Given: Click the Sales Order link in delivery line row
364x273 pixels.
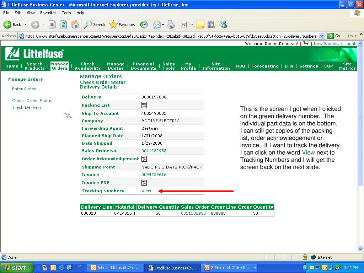Looking at the screenshot, I should (x=193, y=213).
